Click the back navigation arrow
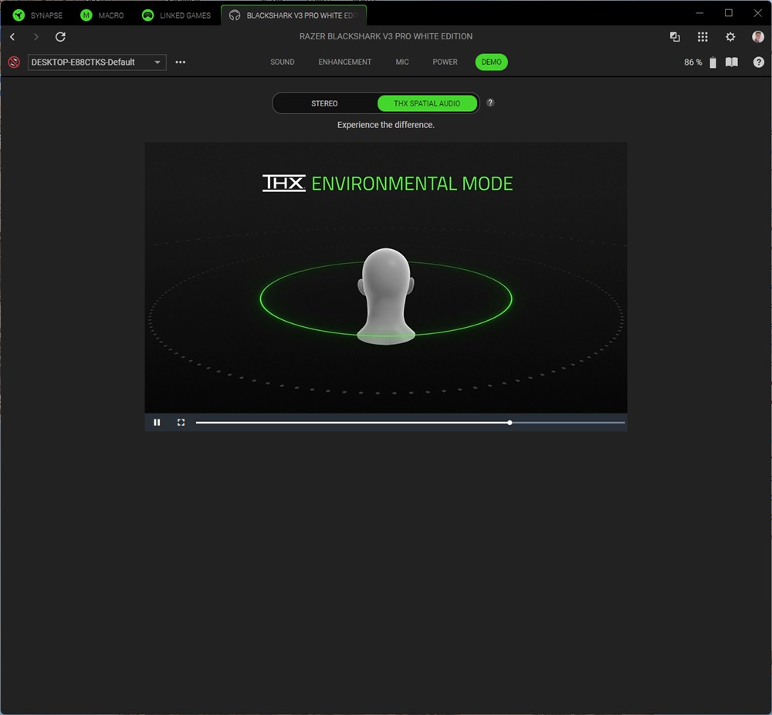The width and height of the screenshot is (772, 715). coord(12,37)
